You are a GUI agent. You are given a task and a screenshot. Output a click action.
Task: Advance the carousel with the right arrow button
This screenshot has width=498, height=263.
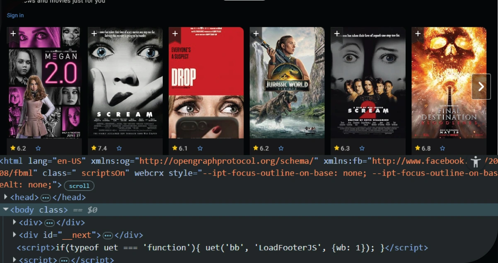pyautogui.click(x=481, y=86)
